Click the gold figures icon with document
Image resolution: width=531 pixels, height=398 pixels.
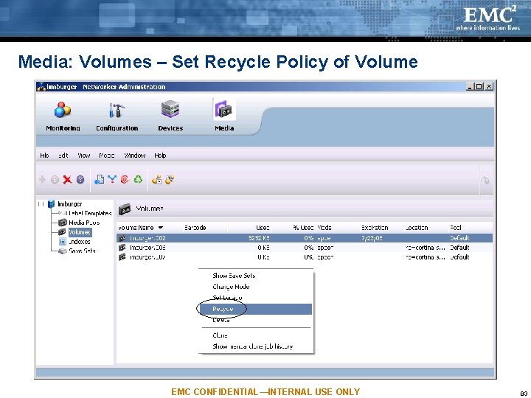(x=156, y=180)
